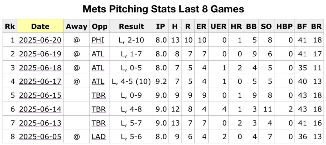Sort table by the ER column
The width and height of the screenshot is (326, 145).
[201, 26]
